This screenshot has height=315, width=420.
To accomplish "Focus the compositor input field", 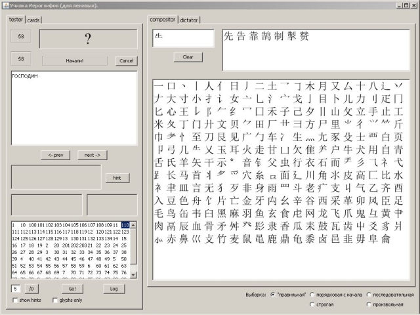I will (184, 38).
